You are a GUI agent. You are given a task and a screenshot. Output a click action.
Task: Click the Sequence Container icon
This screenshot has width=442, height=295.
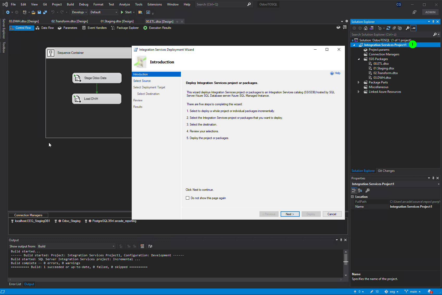[51, 53]
